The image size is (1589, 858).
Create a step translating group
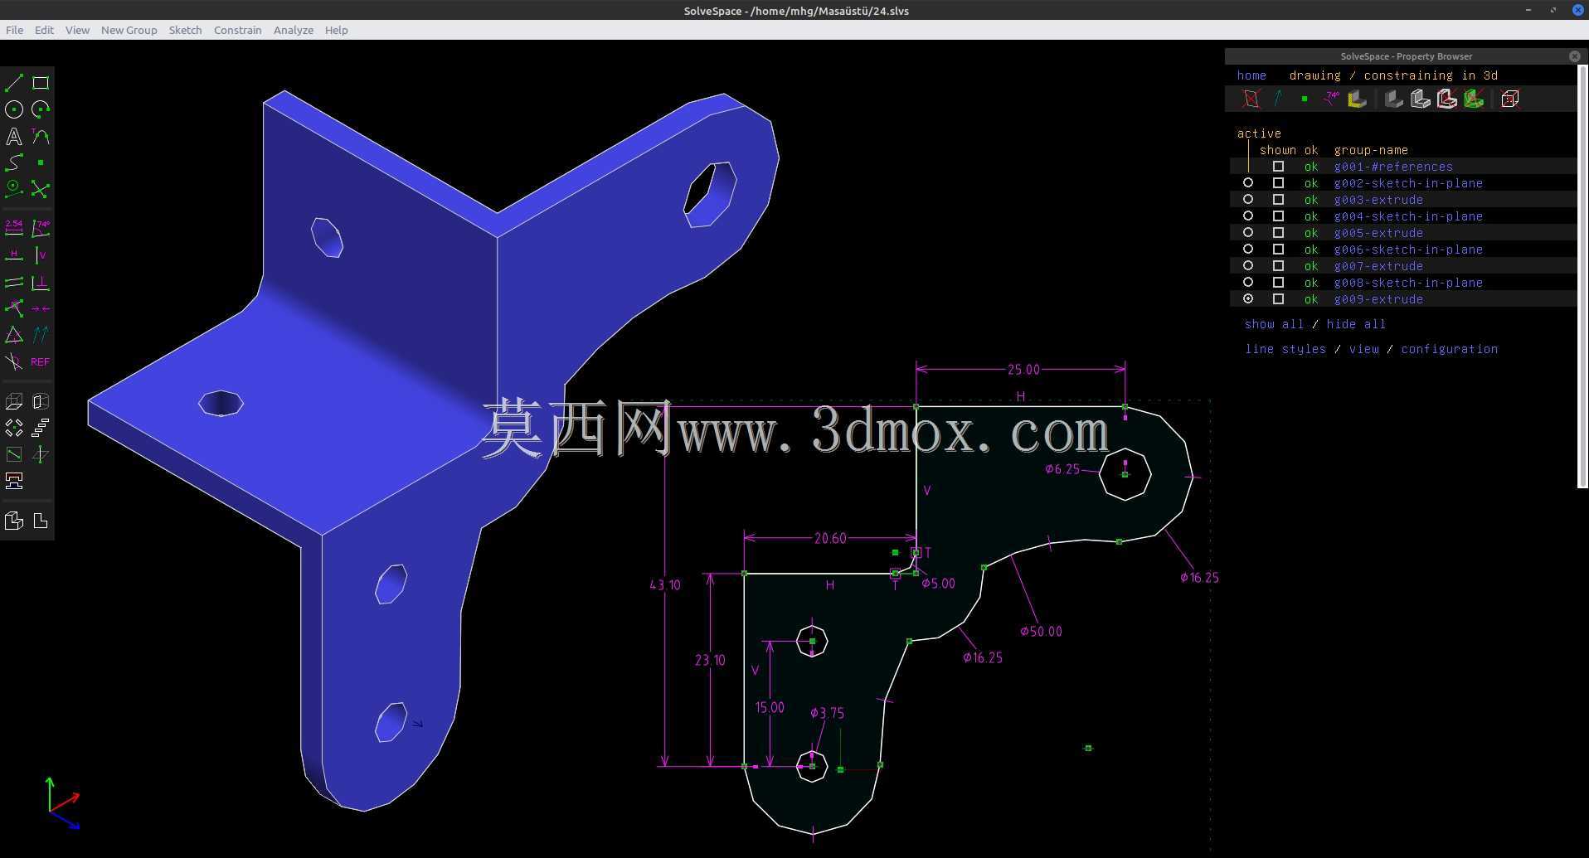click(41, 428)
